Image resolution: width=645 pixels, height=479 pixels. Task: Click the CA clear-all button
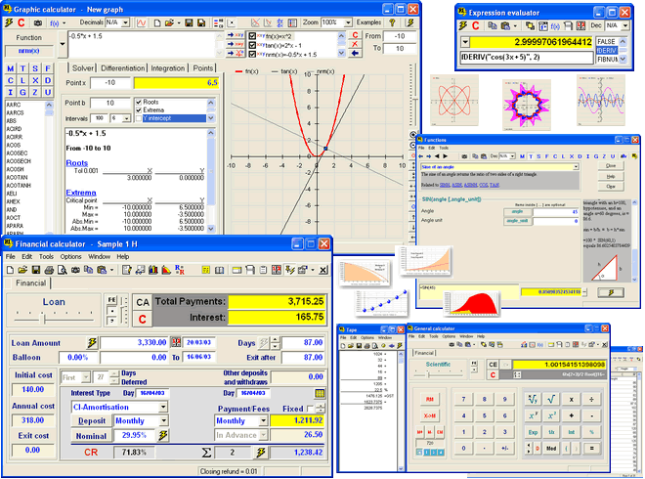point(142,302)
